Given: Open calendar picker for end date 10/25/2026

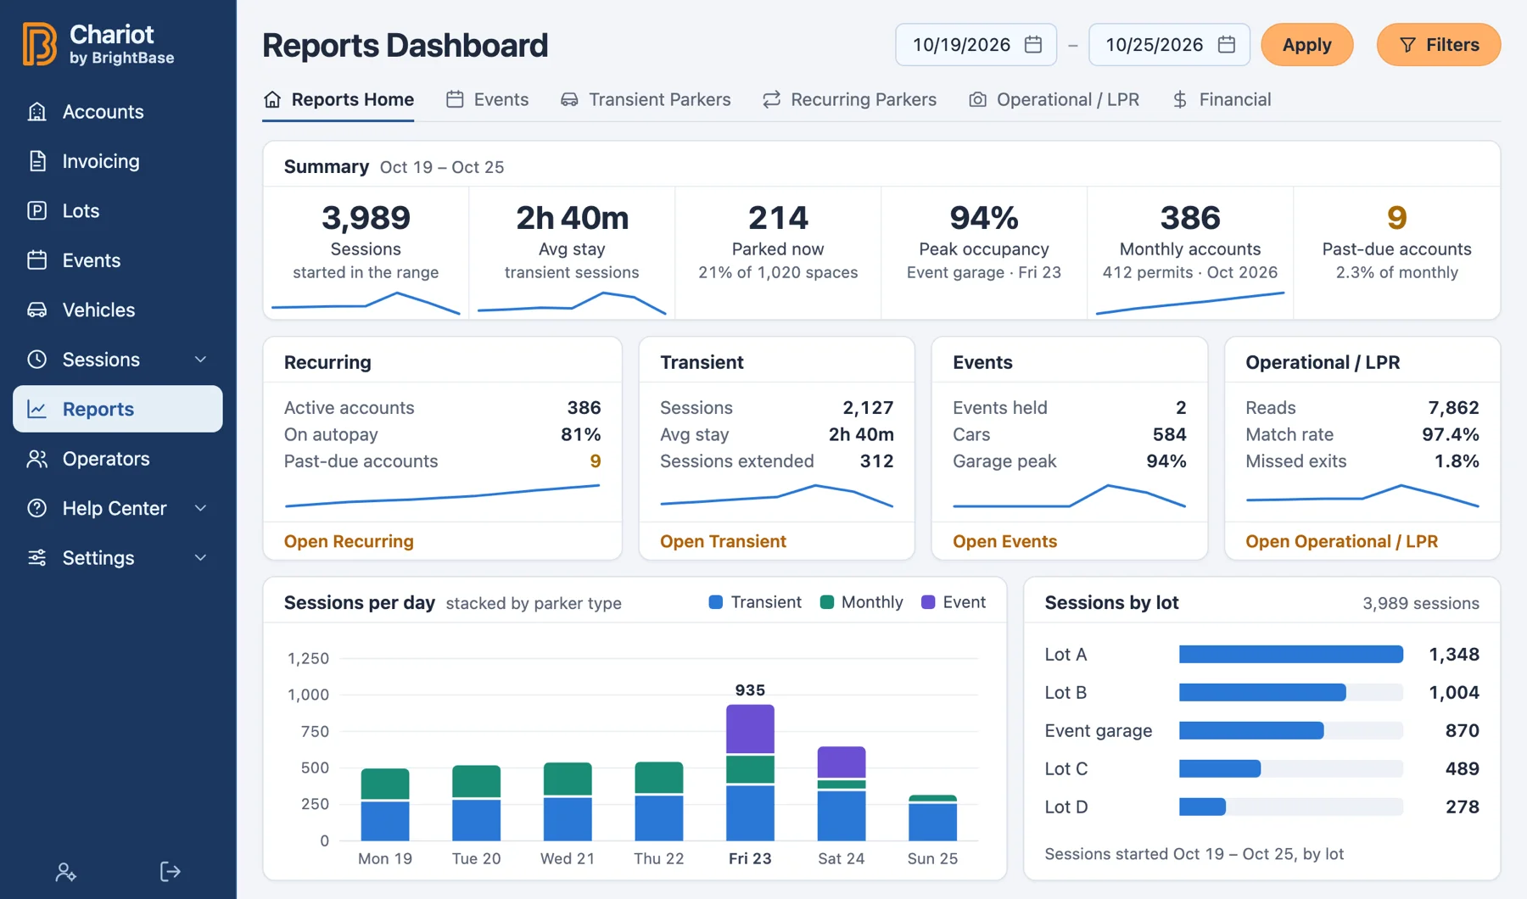Looking at the screenshot, I should pos(1227,44).
